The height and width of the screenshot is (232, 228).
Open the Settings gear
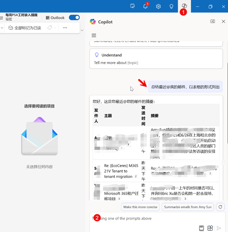tap(158, 6)
